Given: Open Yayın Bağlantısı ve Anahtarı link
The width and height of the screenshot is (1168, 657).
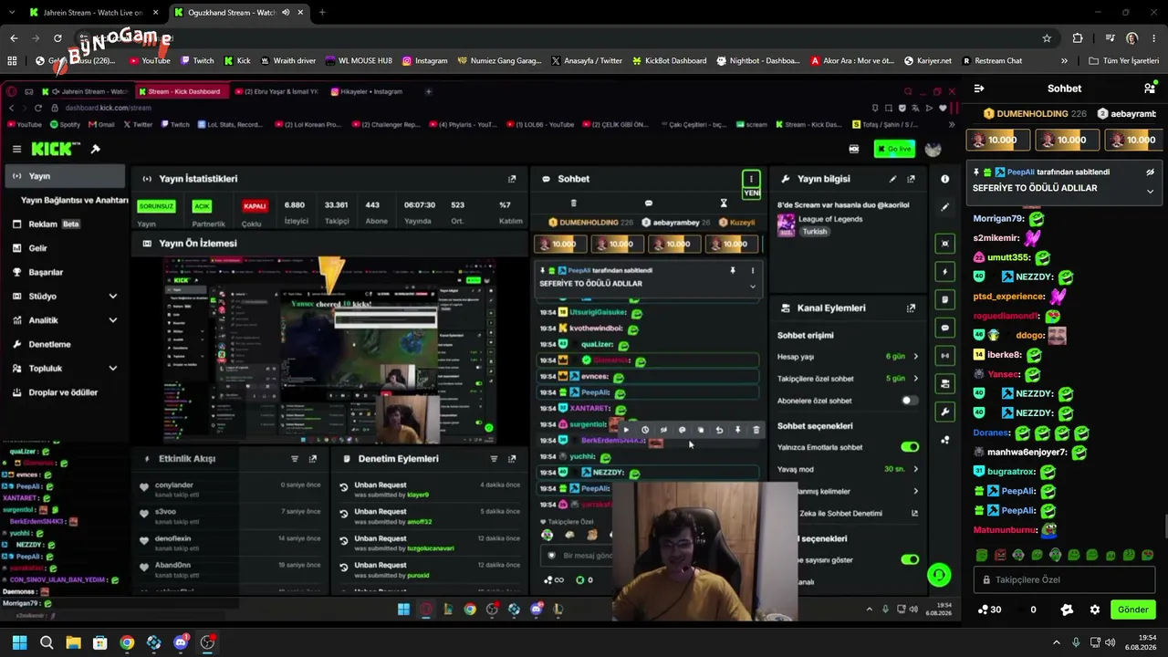Looking at the screenshot, I should (x=75, y=200).
